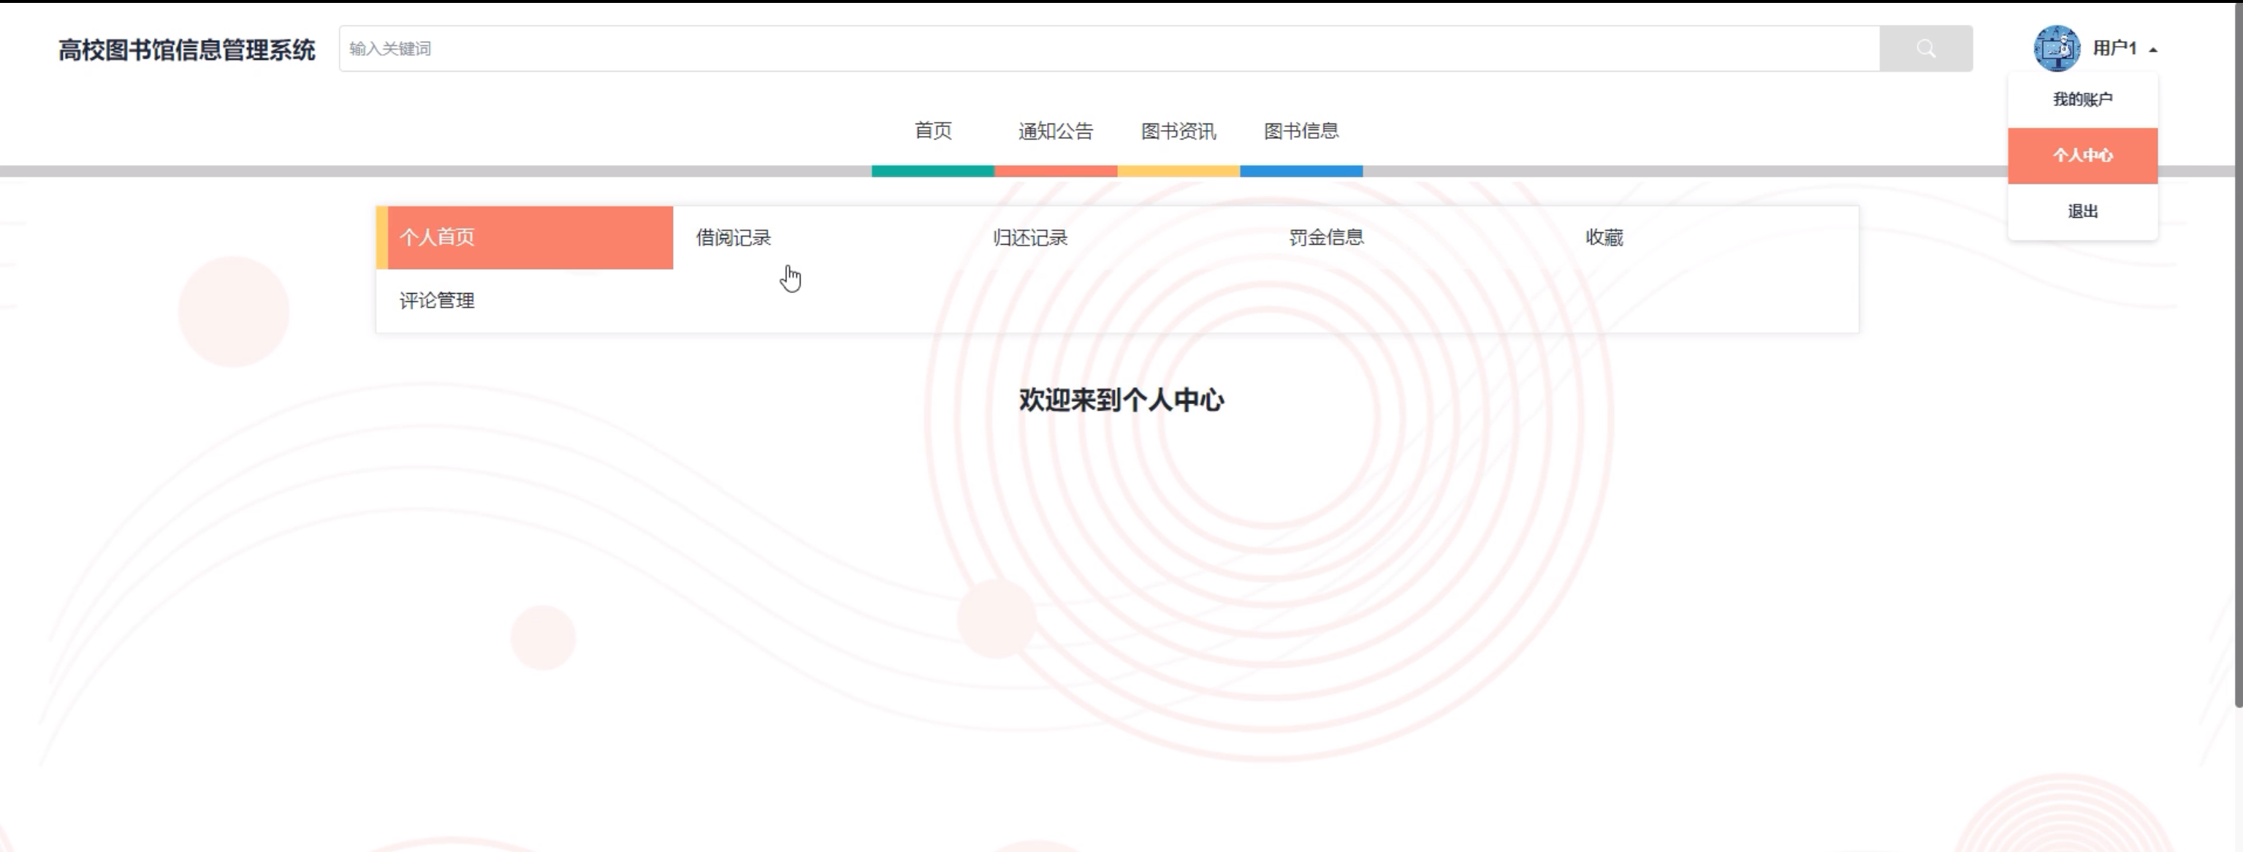Screen dimensions: 2243x852
Task: Click 高校图书馆信息管理系统 site title
Action: click(186, 50)
